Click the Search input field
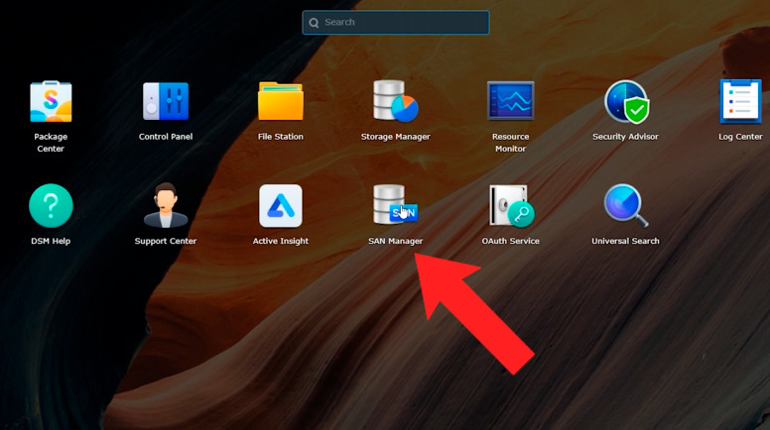 (x=396, y=23)
